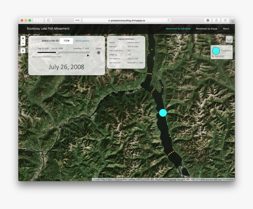Click the Safari address bar
The height and width of the screenshot is (209, 253).
pyautogui.click(x=126, y=21)
